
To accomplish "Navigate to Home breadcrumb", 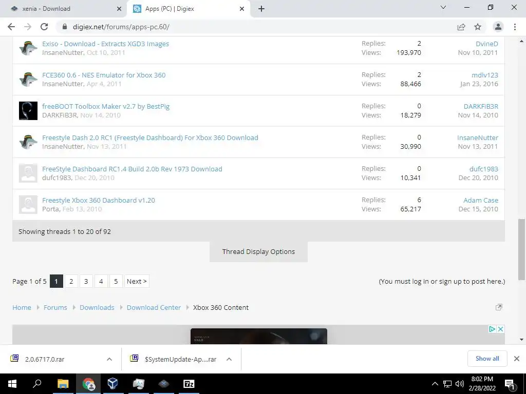I will point(22,308).
